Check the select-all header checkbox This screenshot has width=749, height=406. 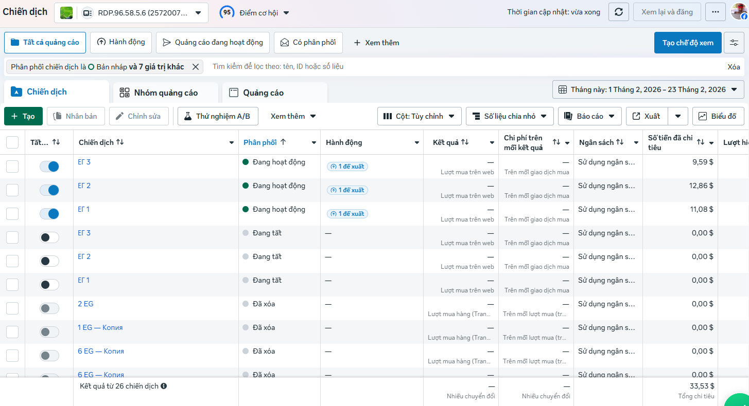pyautogui.click(x=12, y=142)
